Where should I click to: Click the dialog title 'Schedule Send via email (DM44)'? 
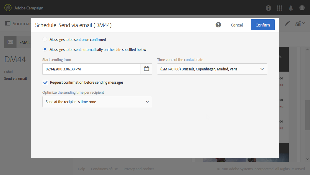(x=74, y=25)
